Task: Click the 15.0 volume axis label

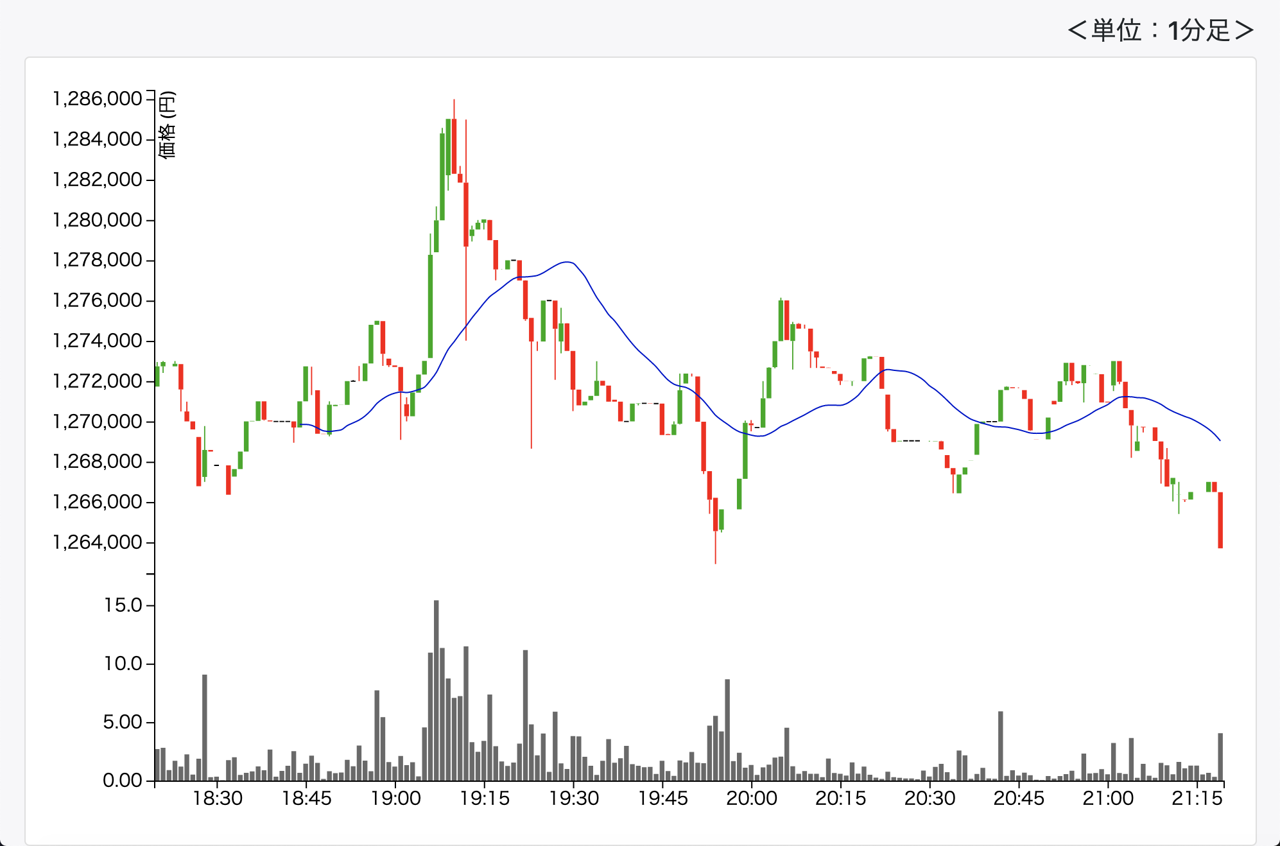Action: tap(123, 605)
